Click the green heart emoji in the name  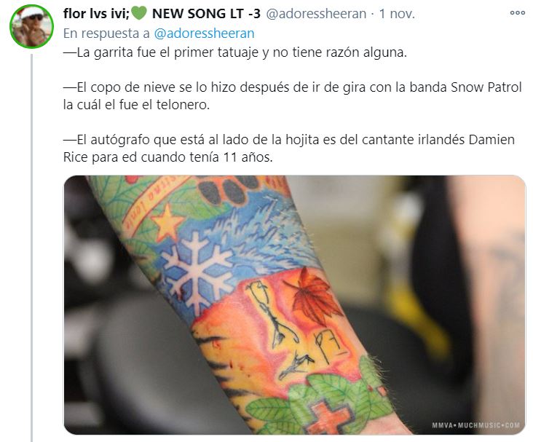(138, 13)
